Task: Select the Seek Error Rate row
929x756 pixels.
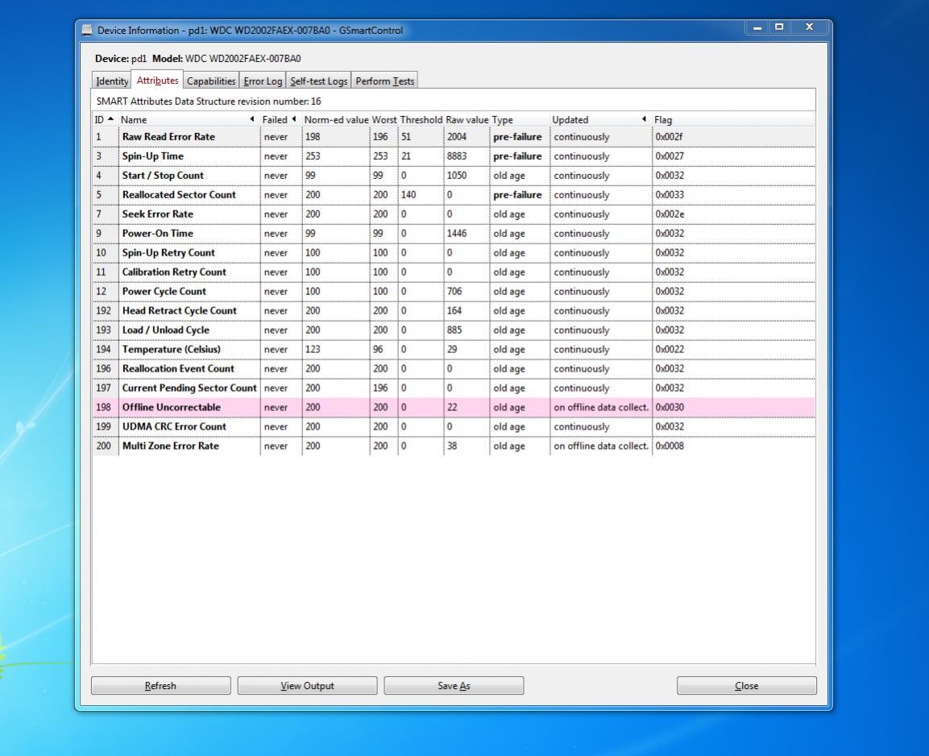Action: (x=454, y=214)
